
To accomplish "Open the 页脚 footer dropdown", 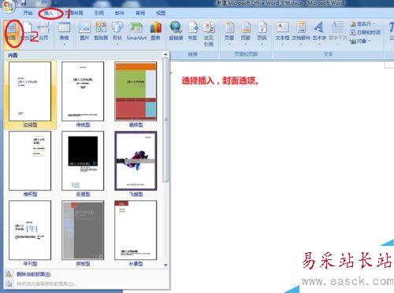I will click(246, 34).
